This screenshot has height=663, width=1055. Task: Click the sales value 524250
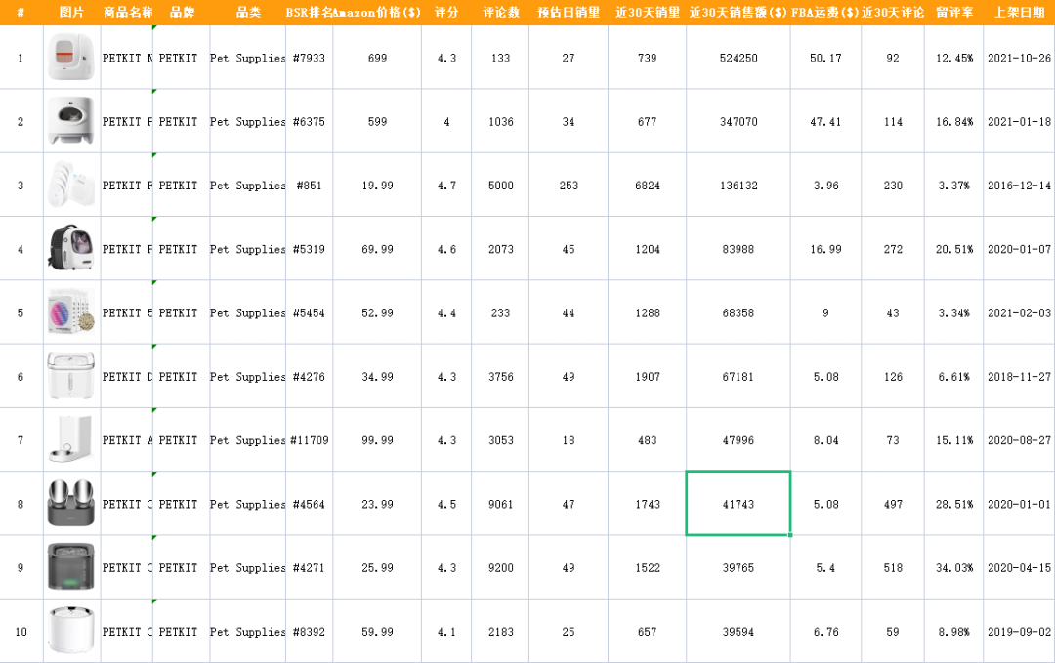[x=738, y=58]
